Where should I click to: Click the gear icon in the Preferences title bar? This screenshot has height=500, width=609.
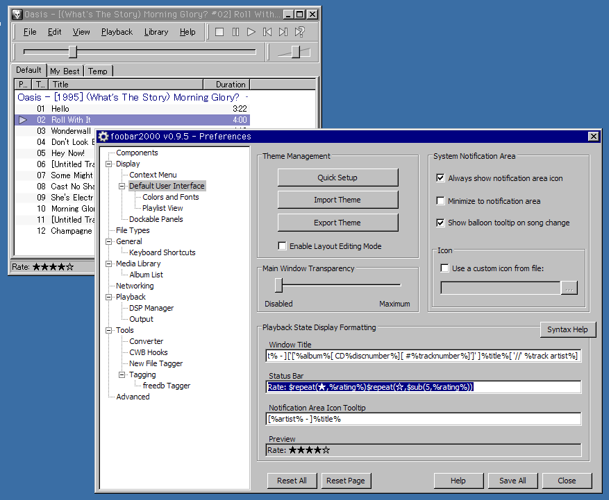click(x=103, y=137)
